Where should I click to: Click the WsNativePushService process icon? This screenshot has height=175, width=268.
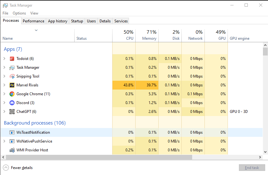click(12, 141)
